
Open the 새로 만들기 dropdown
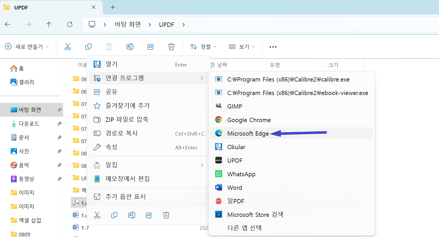(x=27, y=47)
